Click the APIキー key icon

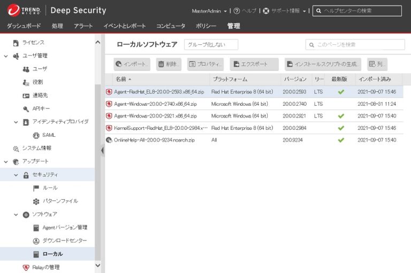tap(26, 109)
